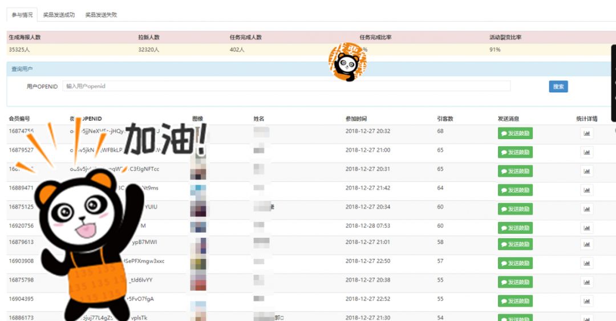View statistics details icon for member 16889471
616x321 pixels.
pyautogui.click(x=586, y=190)
